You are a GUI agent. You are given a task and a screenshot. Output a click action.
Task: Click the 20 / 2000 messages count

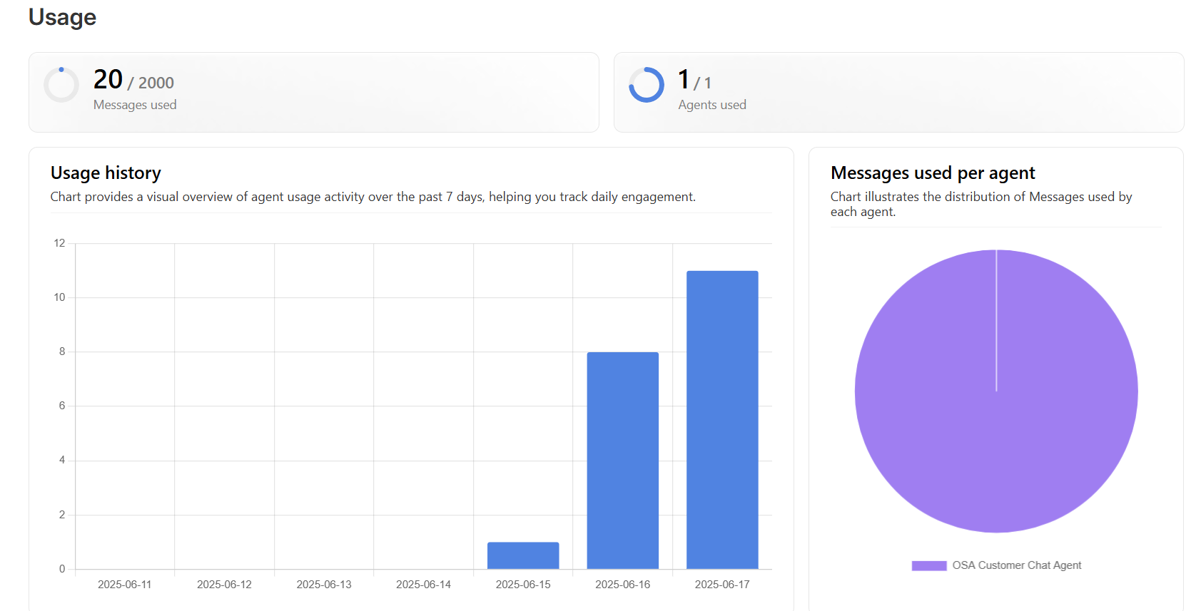tap(133, 80)
